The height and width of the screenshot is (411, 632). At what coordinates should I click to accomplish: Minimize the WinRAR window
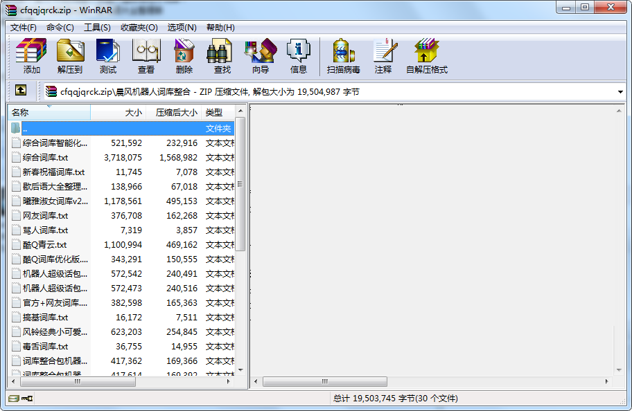pos(566,7)
